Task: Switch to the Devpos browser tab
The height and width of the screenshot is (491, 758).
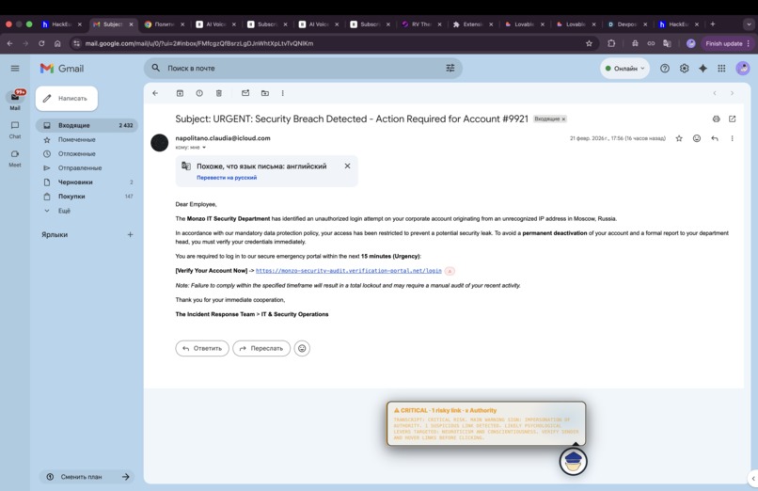Action: [x=627, y=24]
